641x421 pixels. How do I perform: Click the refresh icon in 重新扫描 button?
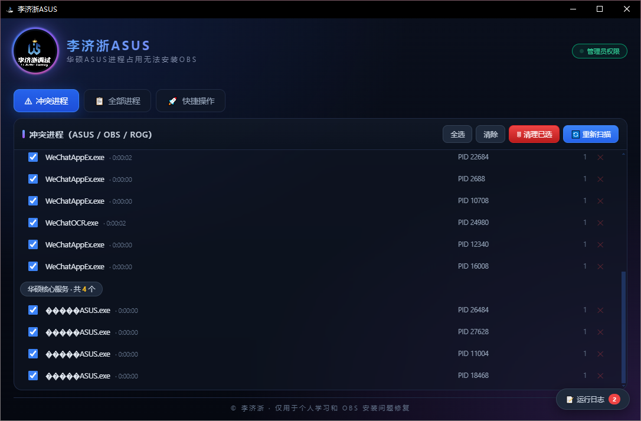[x=575, y=135]
